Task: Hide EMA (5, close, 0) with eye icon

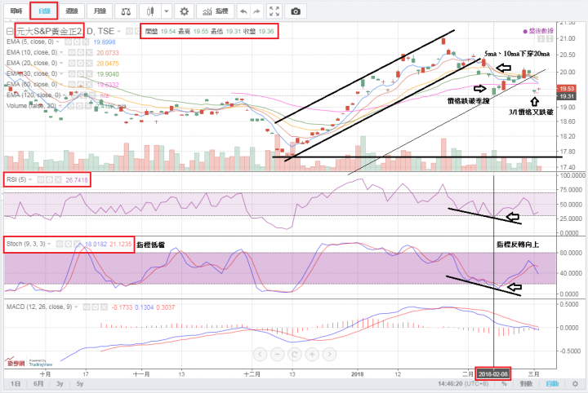Action: coord(69,42)
